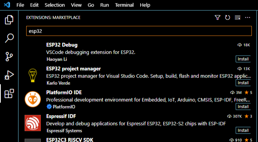Install the PlatformIO IDE extension
This screenshot has width=258, height=142.
pos(243,107)
